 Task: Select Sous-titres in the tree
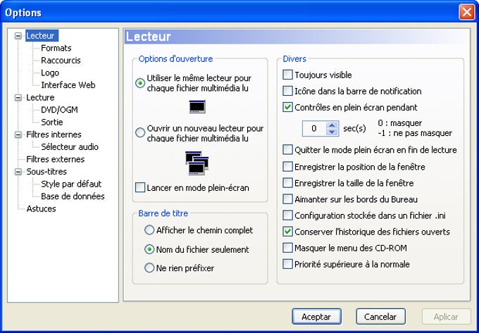click(46, 172)
